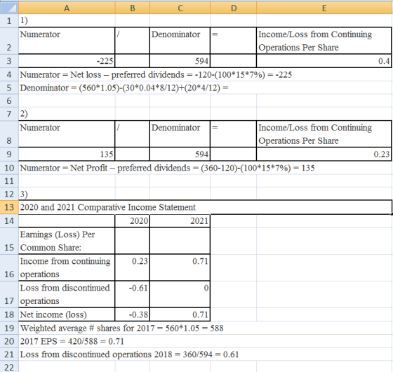Select column B header

[133, 8]
